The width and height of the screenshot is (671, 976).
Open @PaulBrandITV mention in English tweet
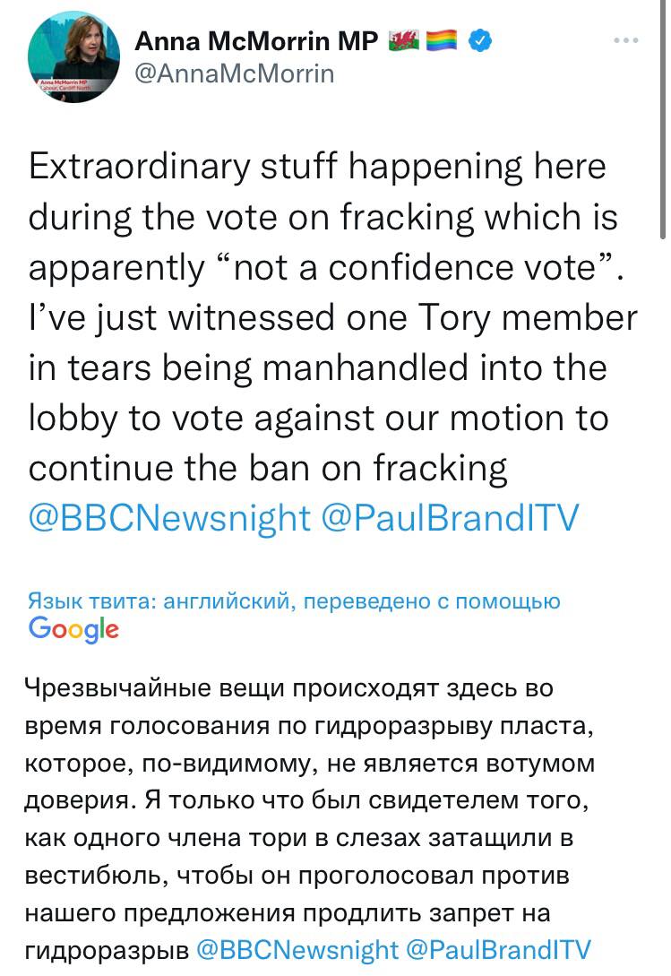(x=450, y=518)
